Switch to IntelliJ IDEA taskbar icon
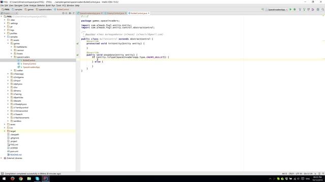 (x=46, y=178)
